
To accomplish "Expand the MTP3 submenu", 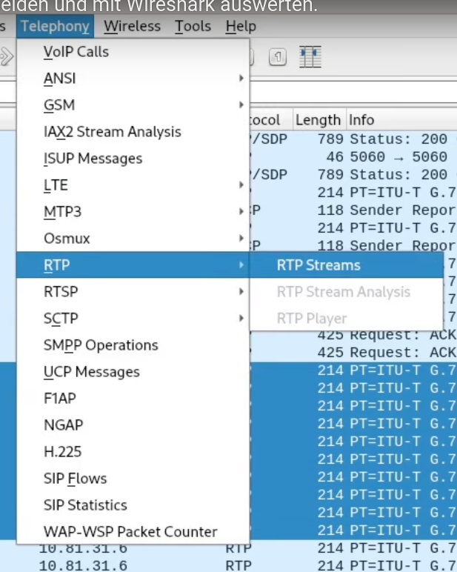I will pos(133,212).
